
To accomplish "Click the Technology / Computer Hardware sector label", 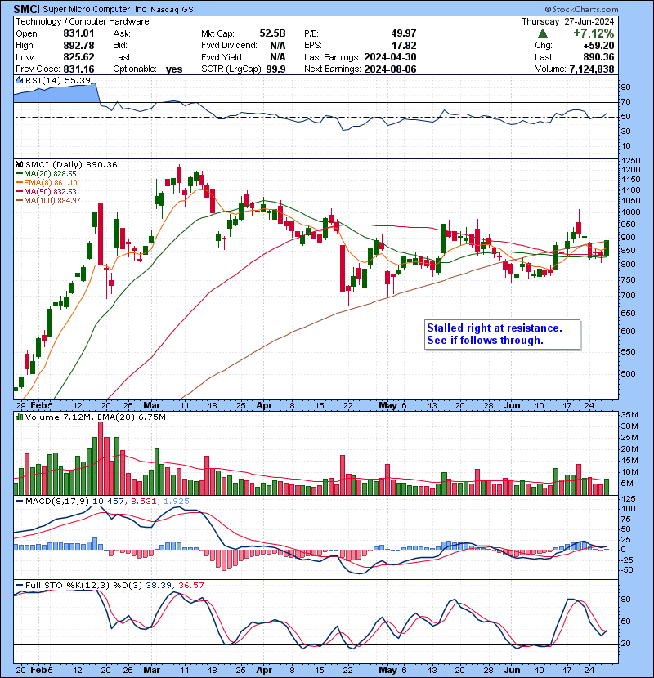I will [83, 21].
